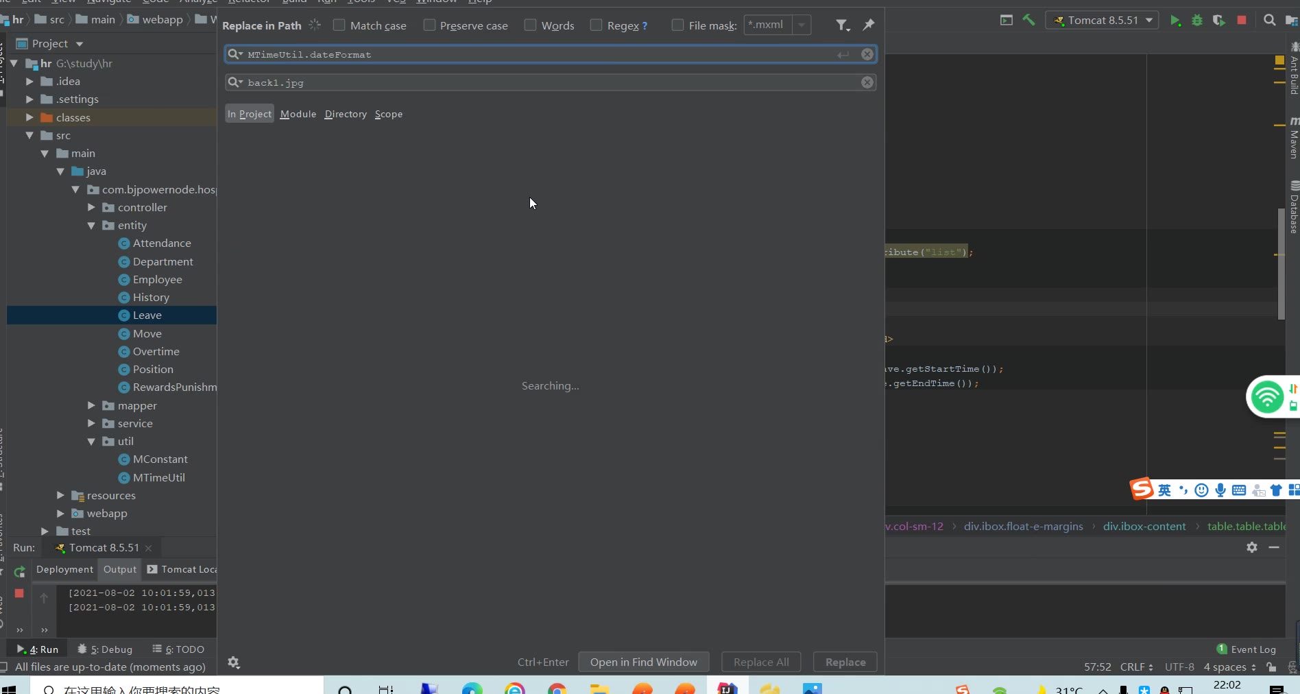Viewport: 1300px width, 694px height.
Task: Clear the MTimeUtil.dateFormat search field
Action: pyautogui.click(x=867, y=54)
